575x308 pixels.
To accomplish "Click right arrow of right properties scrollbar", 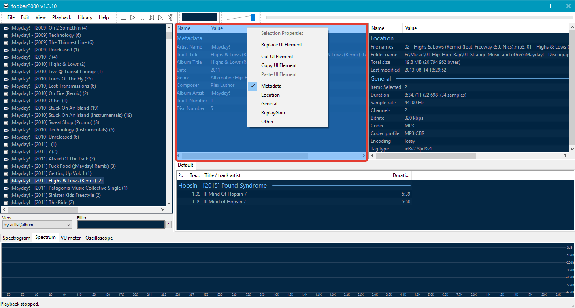I will click(566, 156).
